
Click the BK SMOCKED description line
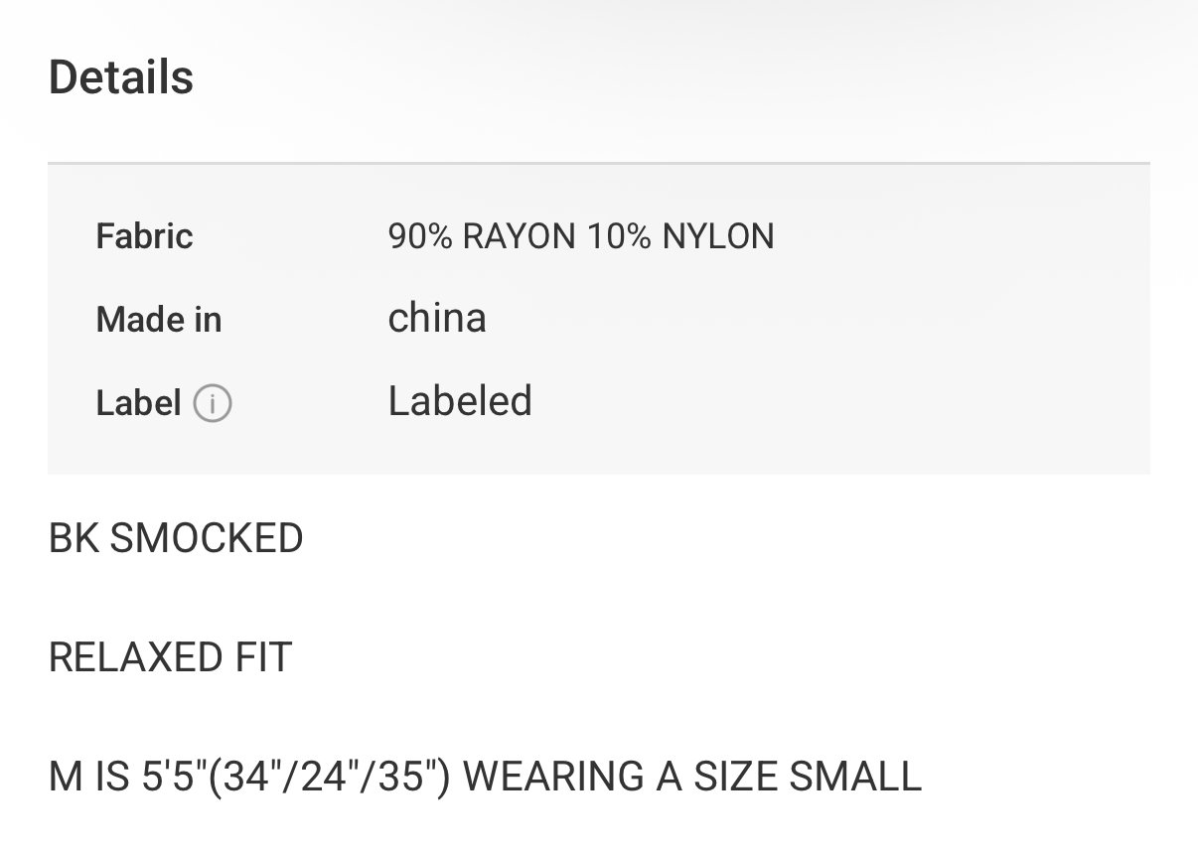click(176, 538)
